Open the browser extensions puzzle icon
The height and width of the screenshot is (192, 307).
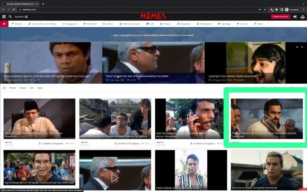pyautogui.click(x=276, y=9)
